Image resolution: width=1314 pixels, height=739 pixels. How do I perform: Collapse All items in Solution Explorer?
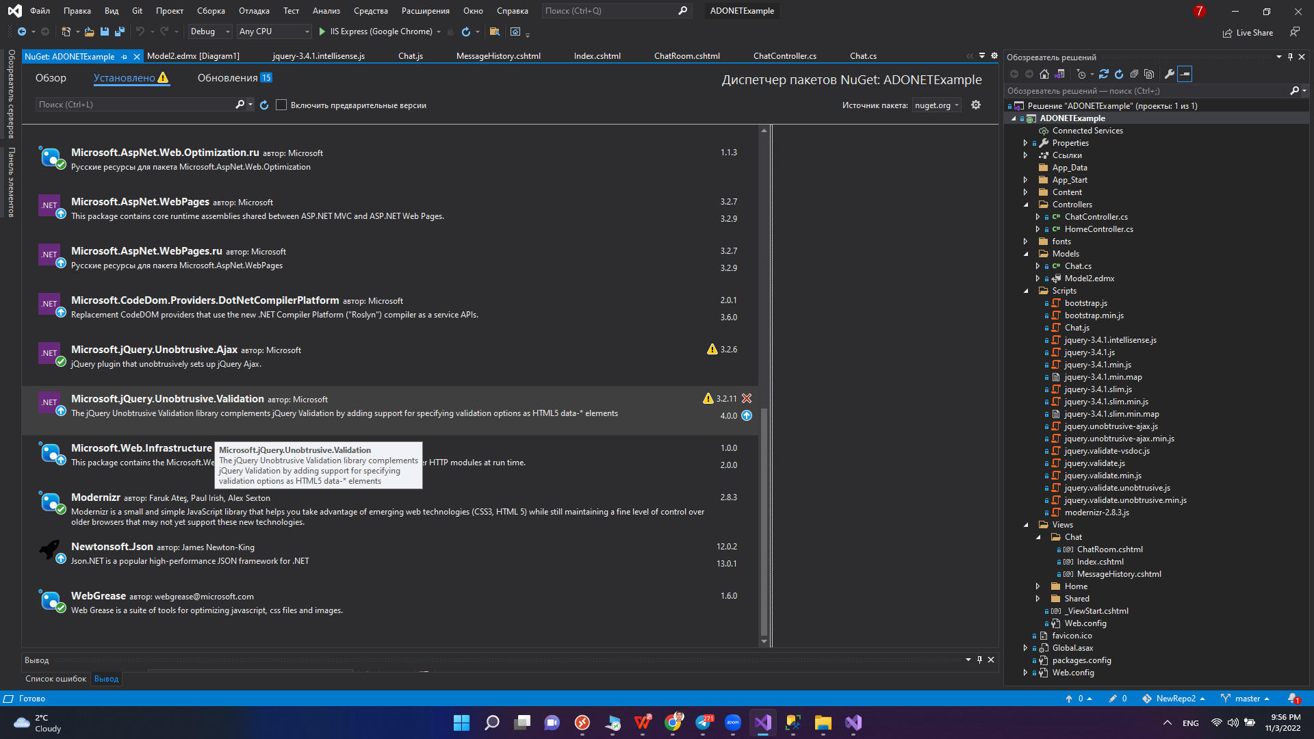pyautogui.click(x=1134, y=74)
